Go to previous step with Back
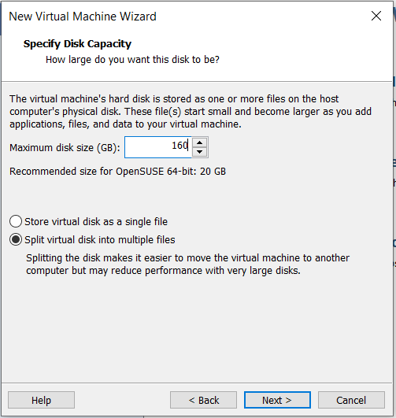 tap(203, 400)
